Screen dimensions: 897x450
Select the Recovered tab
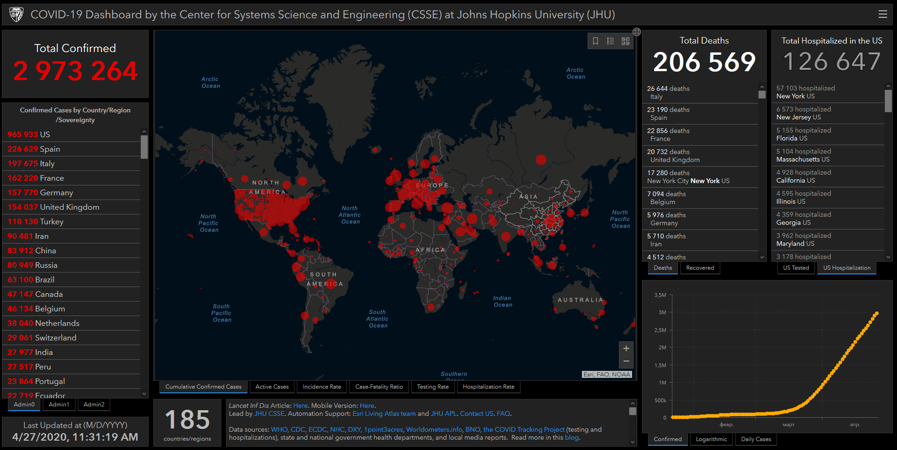point(700,268)
